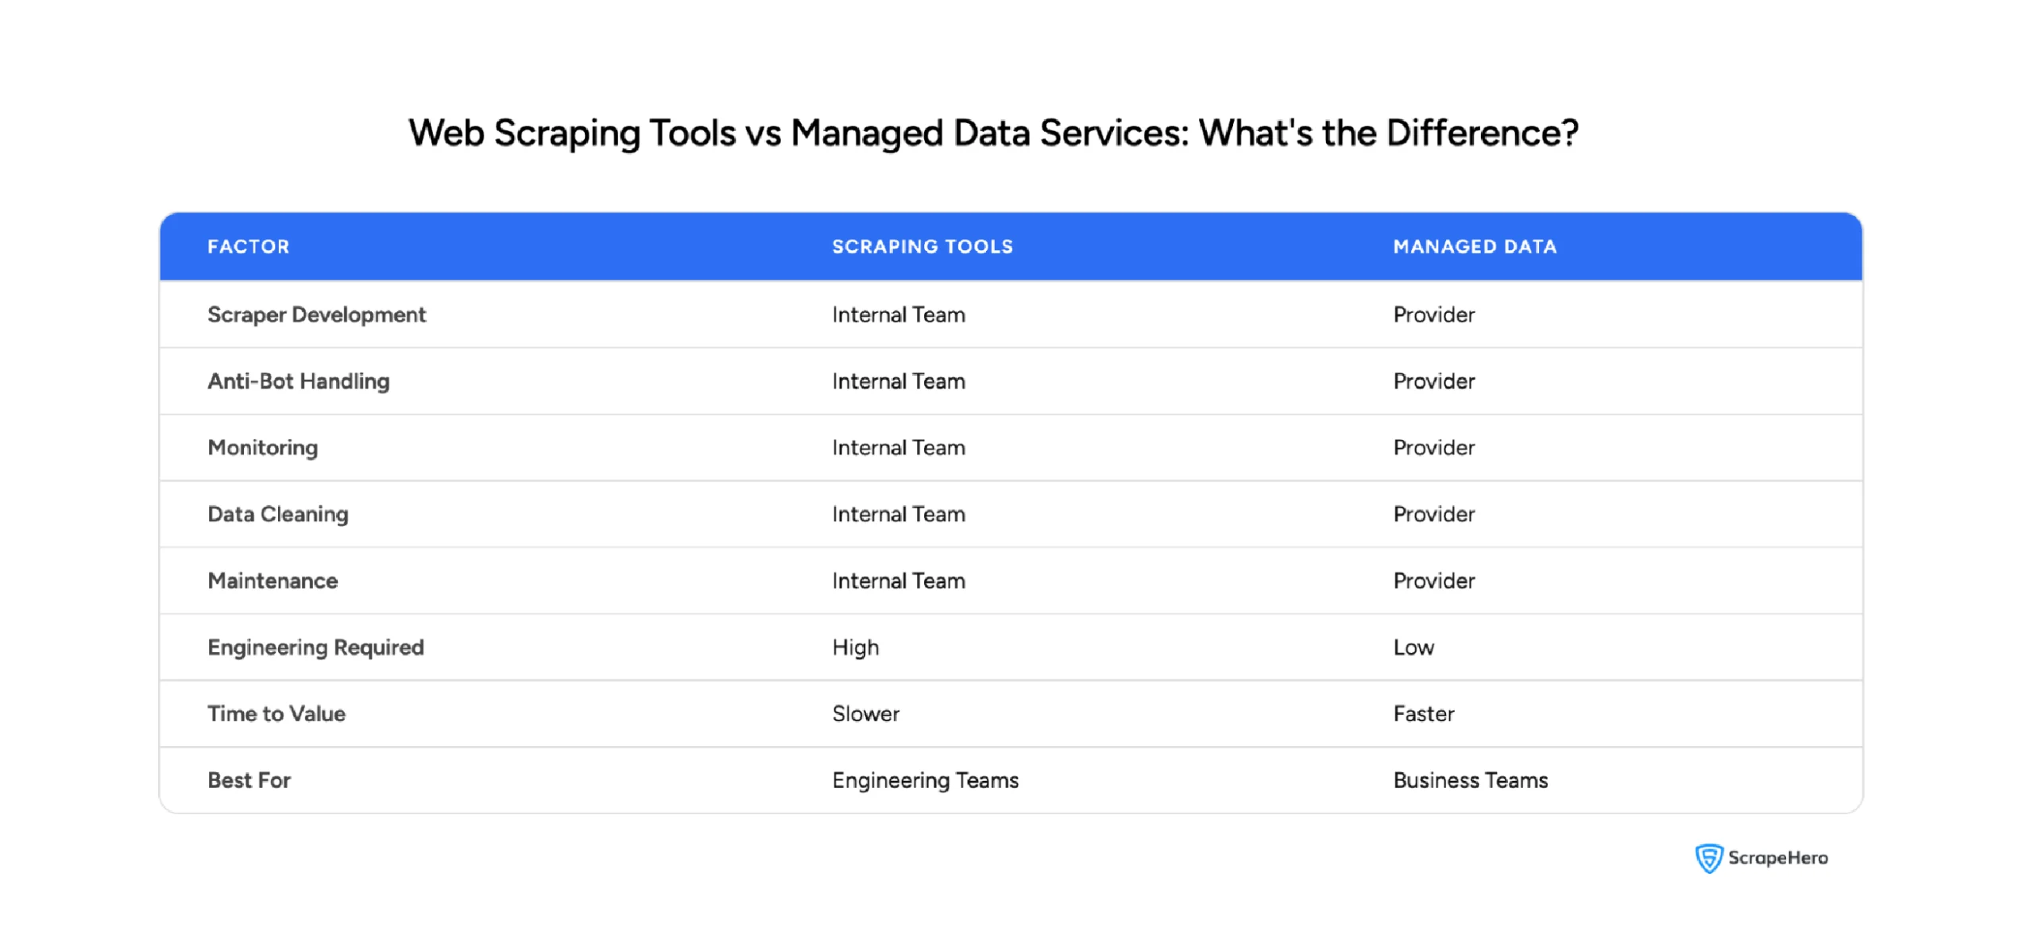Screen dimensions: 2034x935
Task: Click 'Provider' in Monitoring row
Action: [1433, 448]
